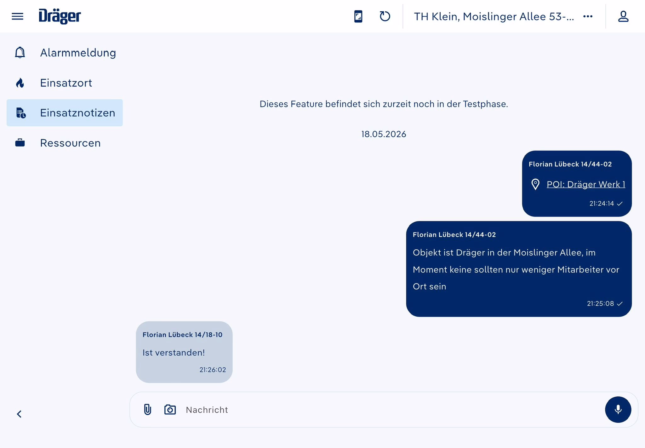This screenshot has width=645, height=448.
Task: Click the location pin icon in POI message
Action: (x=535, y=184)
